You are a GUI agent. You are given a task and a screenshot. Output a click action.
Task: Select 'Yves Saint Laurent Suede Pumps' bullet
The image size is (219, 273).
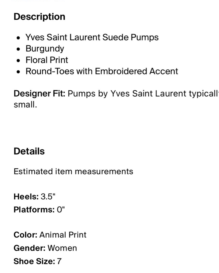point(92,37)
